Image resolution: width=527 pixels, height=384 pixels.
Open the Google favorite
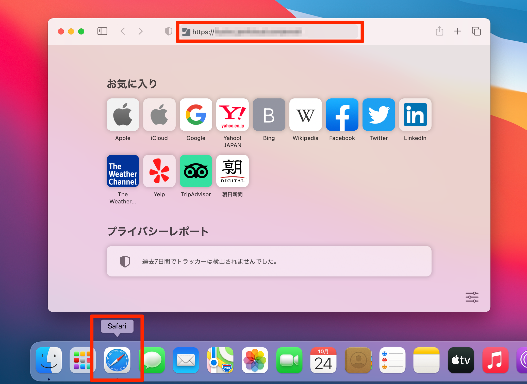point(196,115)
